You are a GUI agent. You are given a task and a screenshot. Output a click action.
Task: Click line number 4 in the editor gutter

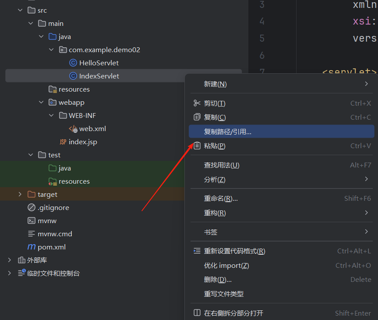click(262, 21)
